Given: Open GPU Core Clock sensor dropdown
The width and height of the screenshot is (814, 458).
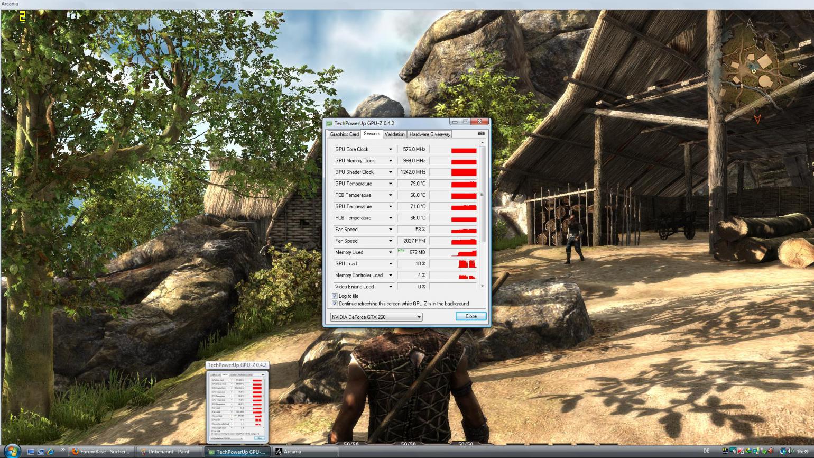Looking at the screenshot, I should (391, 149).
